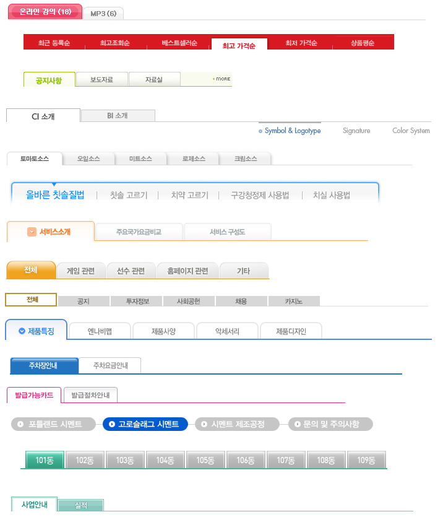Open the 실적 tab
This screenshot has height=517, width=443.
[81, 506]
